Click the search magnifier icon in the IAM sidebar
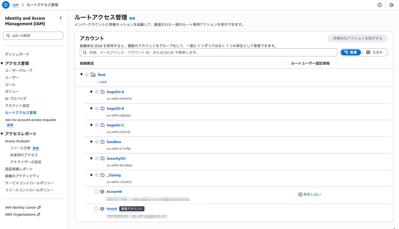399x229 pixels. point(8,35)
